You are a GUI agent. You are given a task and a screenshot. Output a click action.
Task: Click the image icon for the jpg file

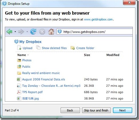click(19, 98)
